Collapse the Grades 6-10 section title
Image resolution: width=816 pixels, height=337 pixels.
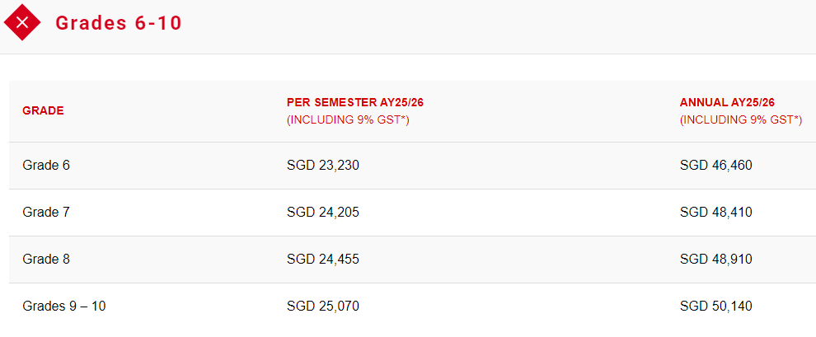point(119,23)
